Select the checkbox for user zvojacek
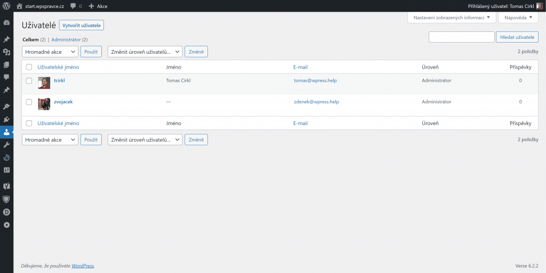This screenshot has height=273, width=546. (29, 102)
